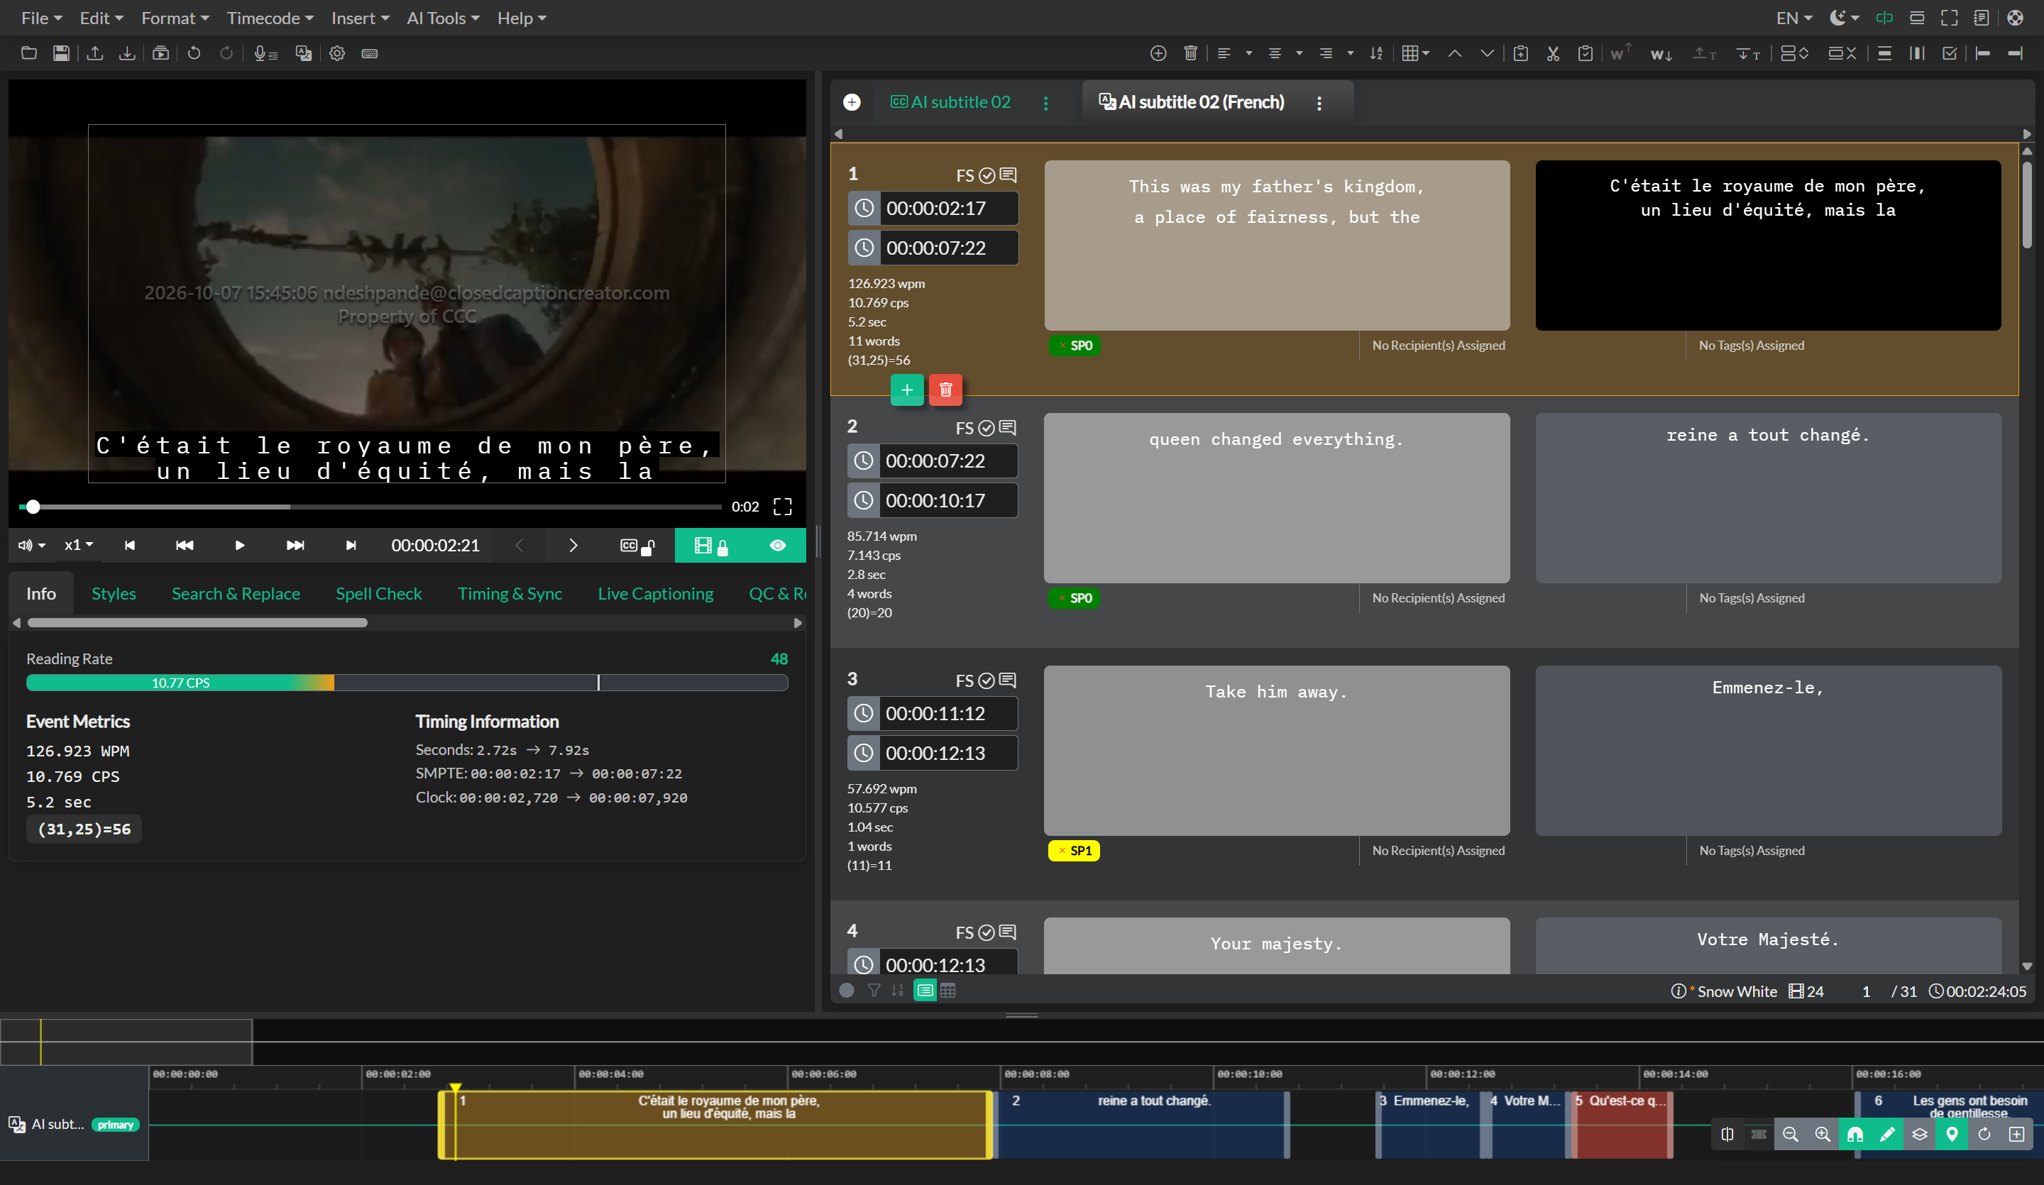
Task: Click the filter funnel icon below event list
Action: tap(874, 991)
